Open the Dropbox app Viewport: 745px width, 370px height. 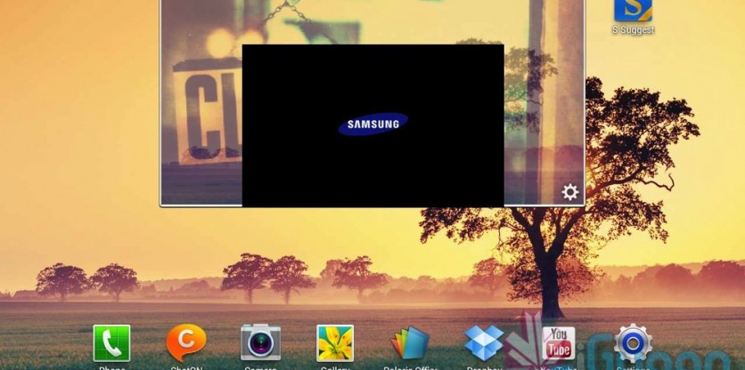coord(484,343)
